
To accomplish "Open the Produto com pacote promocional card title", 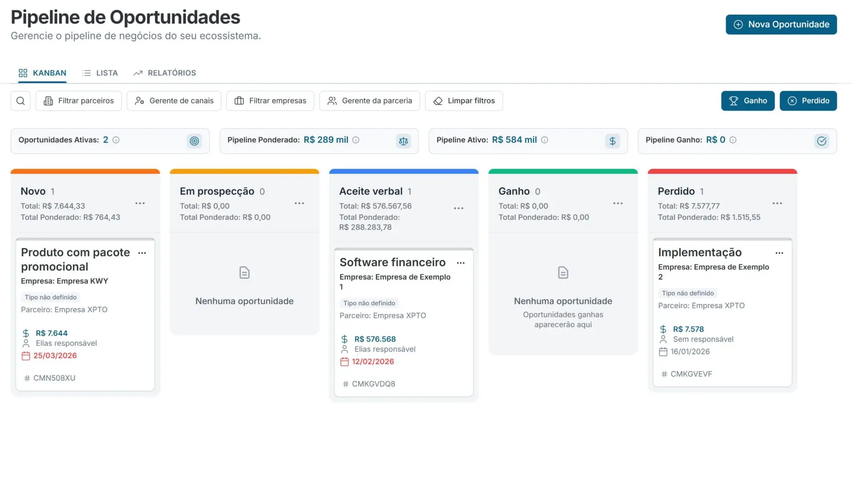I will click(x=75, y=259).
